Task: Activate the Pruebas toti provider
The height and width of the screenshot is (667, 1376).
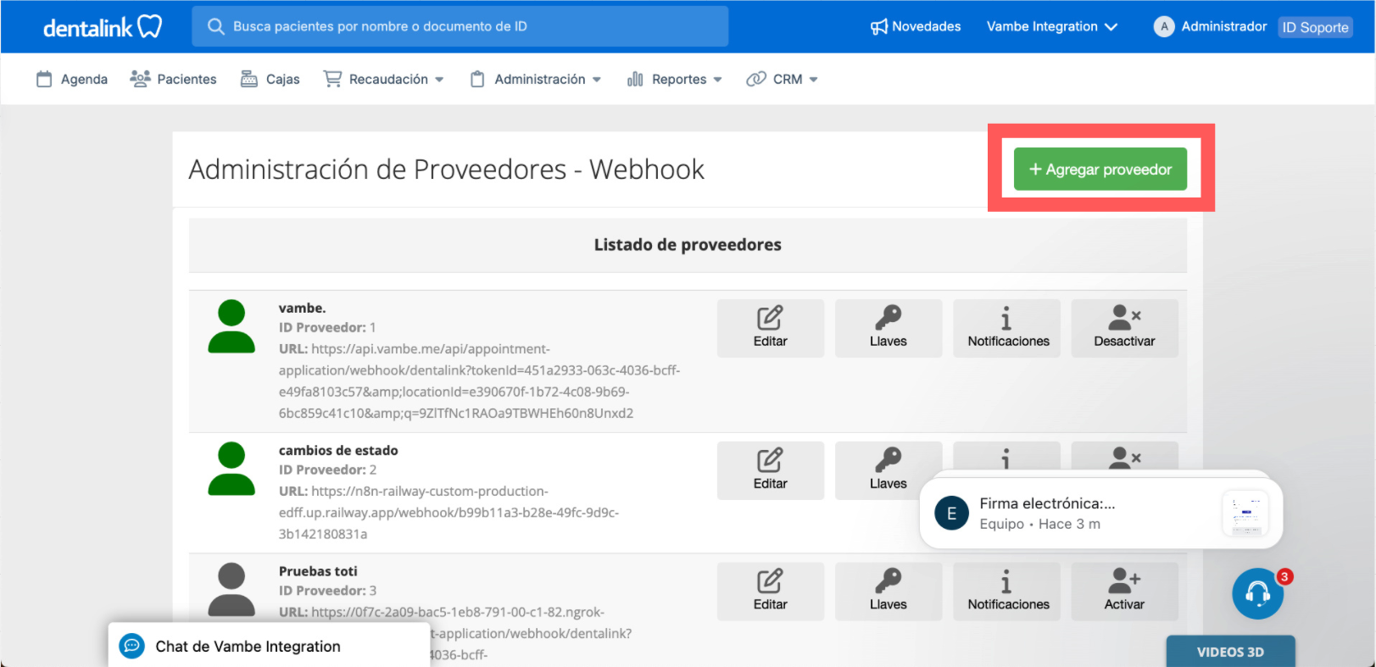Action: [x=1124, y=591]
